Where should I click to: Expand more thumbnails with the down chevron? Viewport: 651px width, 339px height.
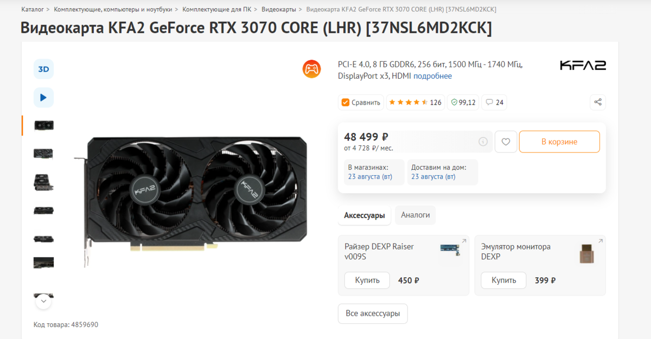(x=43, y=301)
